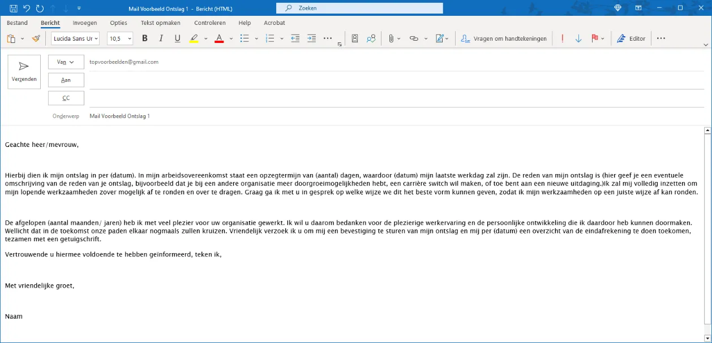Select the Italic formatting icon
This screenshot has width=712, height=343.
(161, 38)
